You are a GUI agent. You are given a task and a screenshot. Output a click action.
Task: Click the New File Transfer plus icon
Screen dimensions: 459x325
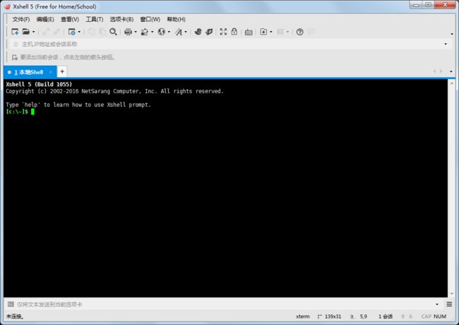263,32
